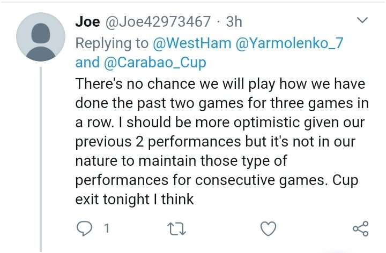The image size is (386, 253).
Task: Open Joe's default profile avatar
Action: (x=41, y=37)
